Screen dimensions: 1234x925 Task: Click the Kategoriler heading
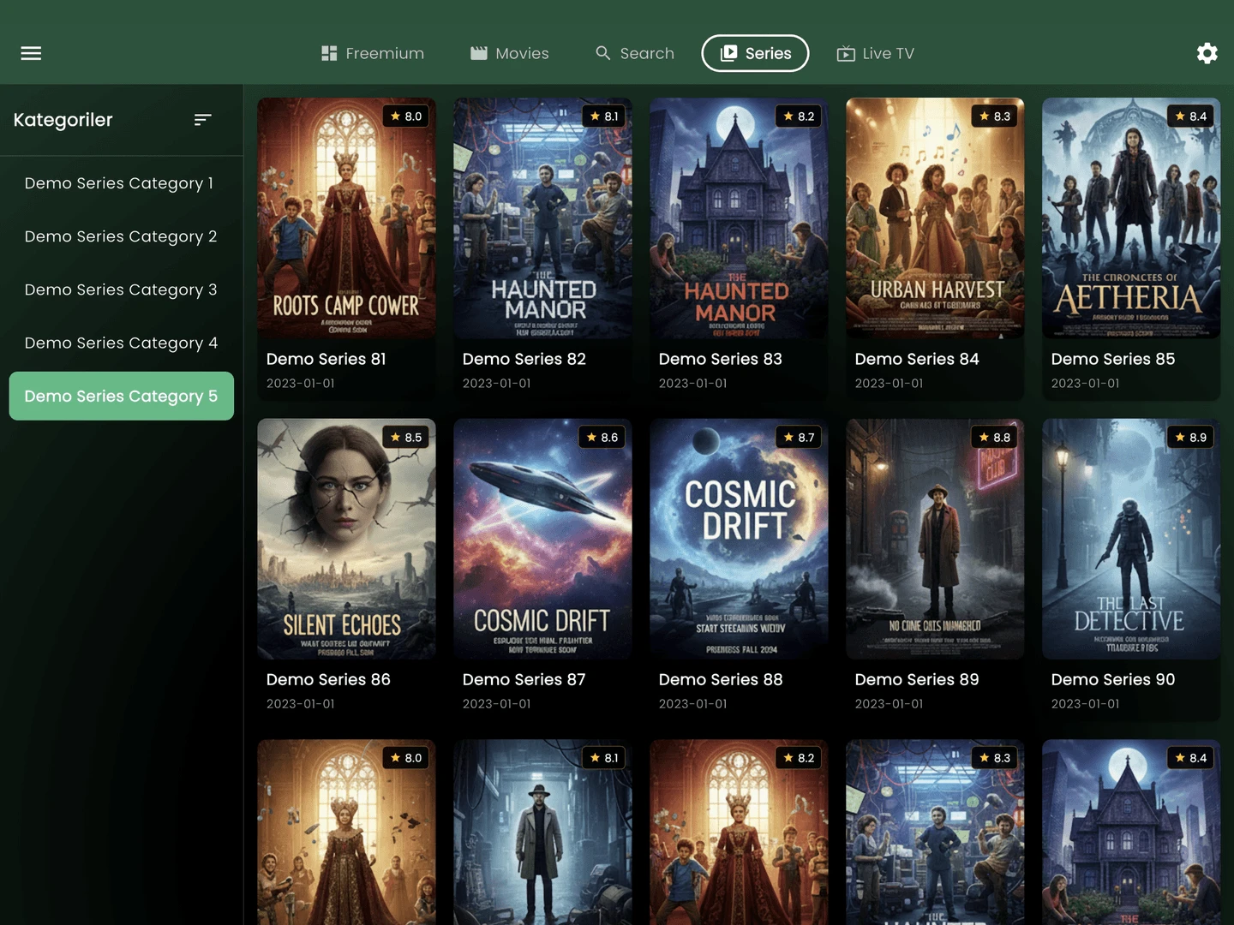coord(63,120)
